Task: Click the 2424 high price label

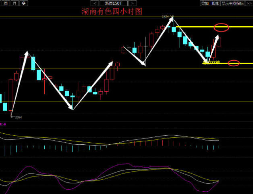Action: click(166, 17)
